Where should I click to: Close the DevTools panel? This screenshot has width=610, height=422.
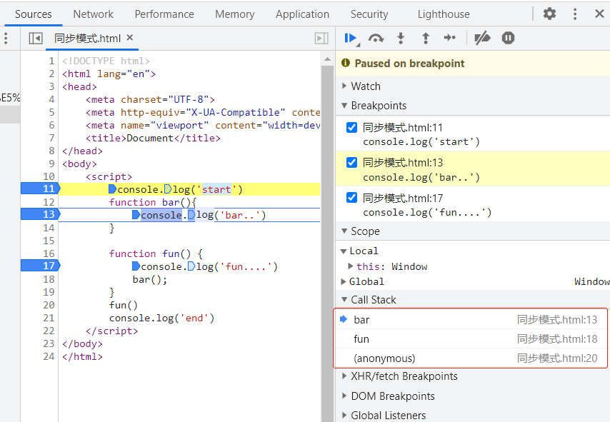pyautogui.click(x=599, y=14)
